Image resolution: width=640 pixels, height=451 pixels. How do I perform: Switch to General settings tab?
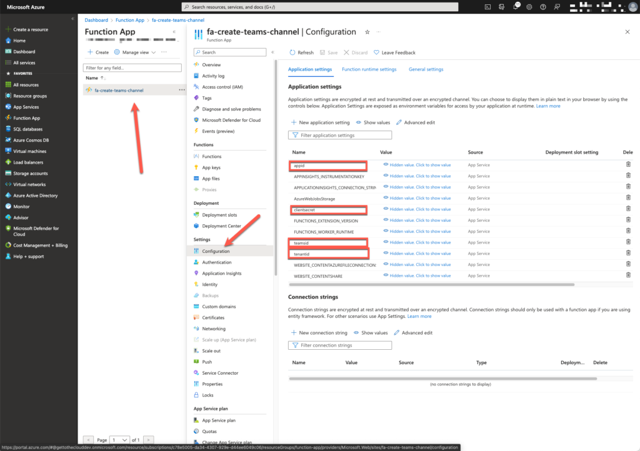[x=426, y=69]
